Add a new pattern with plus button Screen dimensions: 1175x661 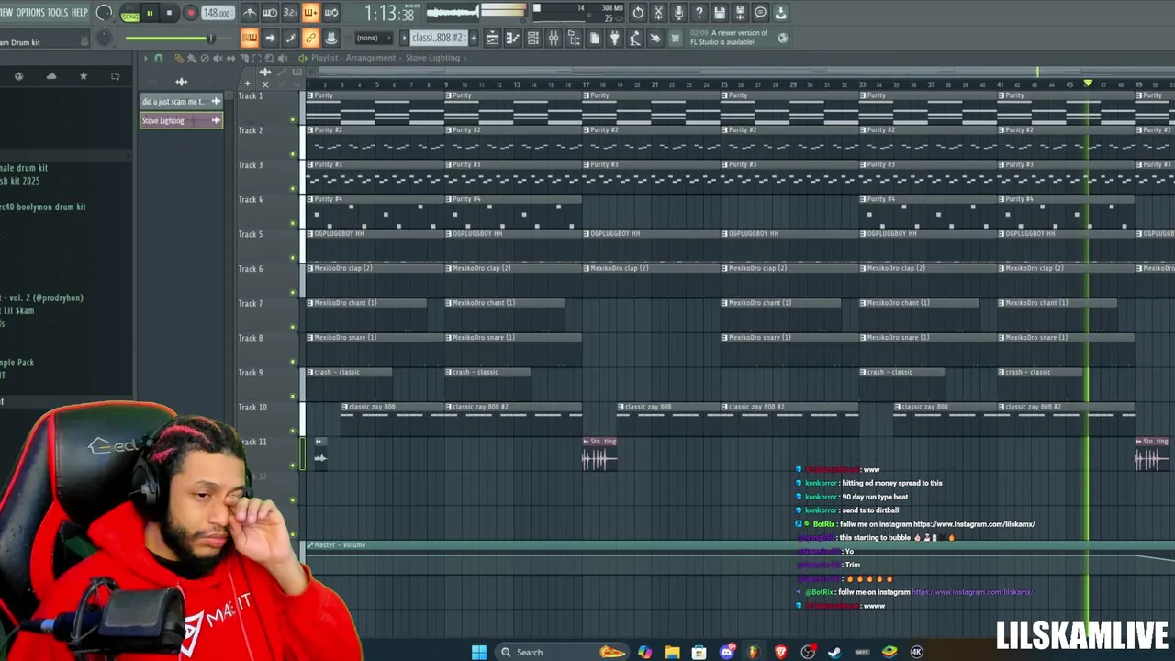pyautogui.click(x=474, y=38)
